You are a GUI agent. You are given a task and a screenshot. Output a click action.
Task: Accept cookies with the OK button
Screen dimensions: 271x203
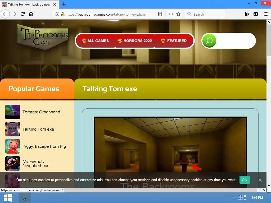244,180
